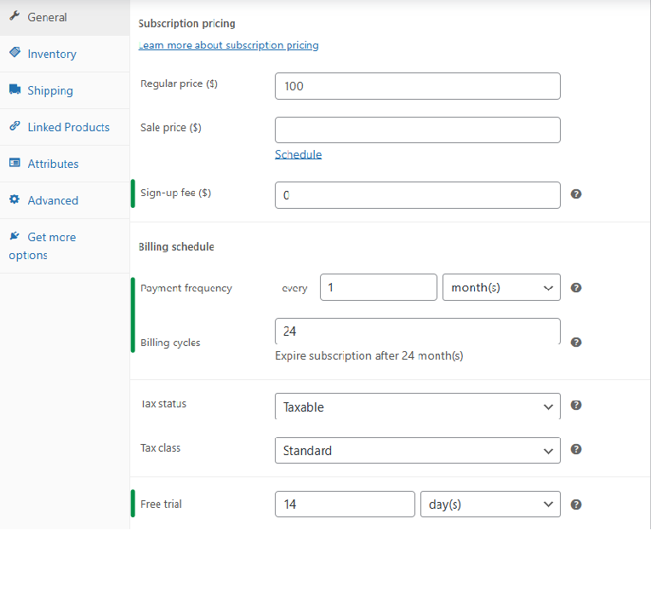Open help tooltip for Sign-up fee

click(x=576, y=194)
